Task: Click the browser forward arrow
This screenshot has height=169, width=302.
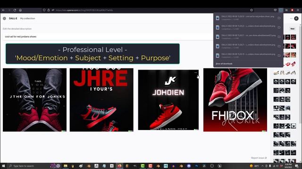Action: (x=9, y=10)
